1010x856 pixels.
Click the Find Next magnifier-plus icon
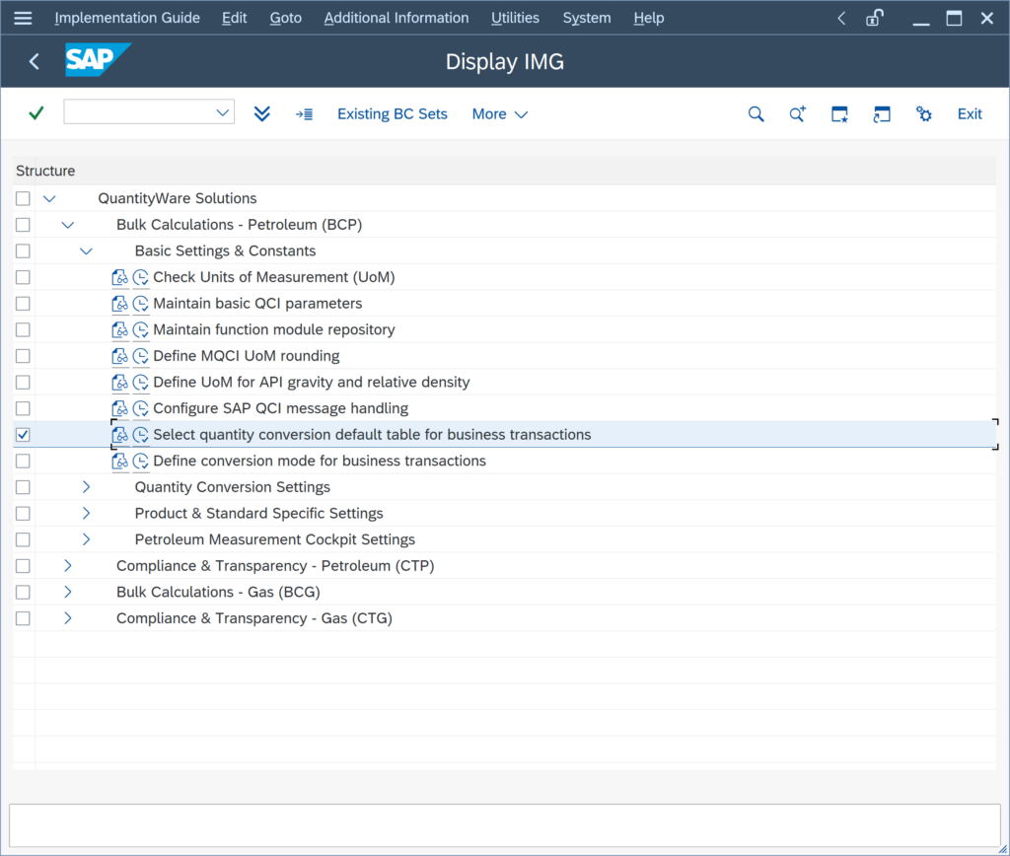point(797,114)
